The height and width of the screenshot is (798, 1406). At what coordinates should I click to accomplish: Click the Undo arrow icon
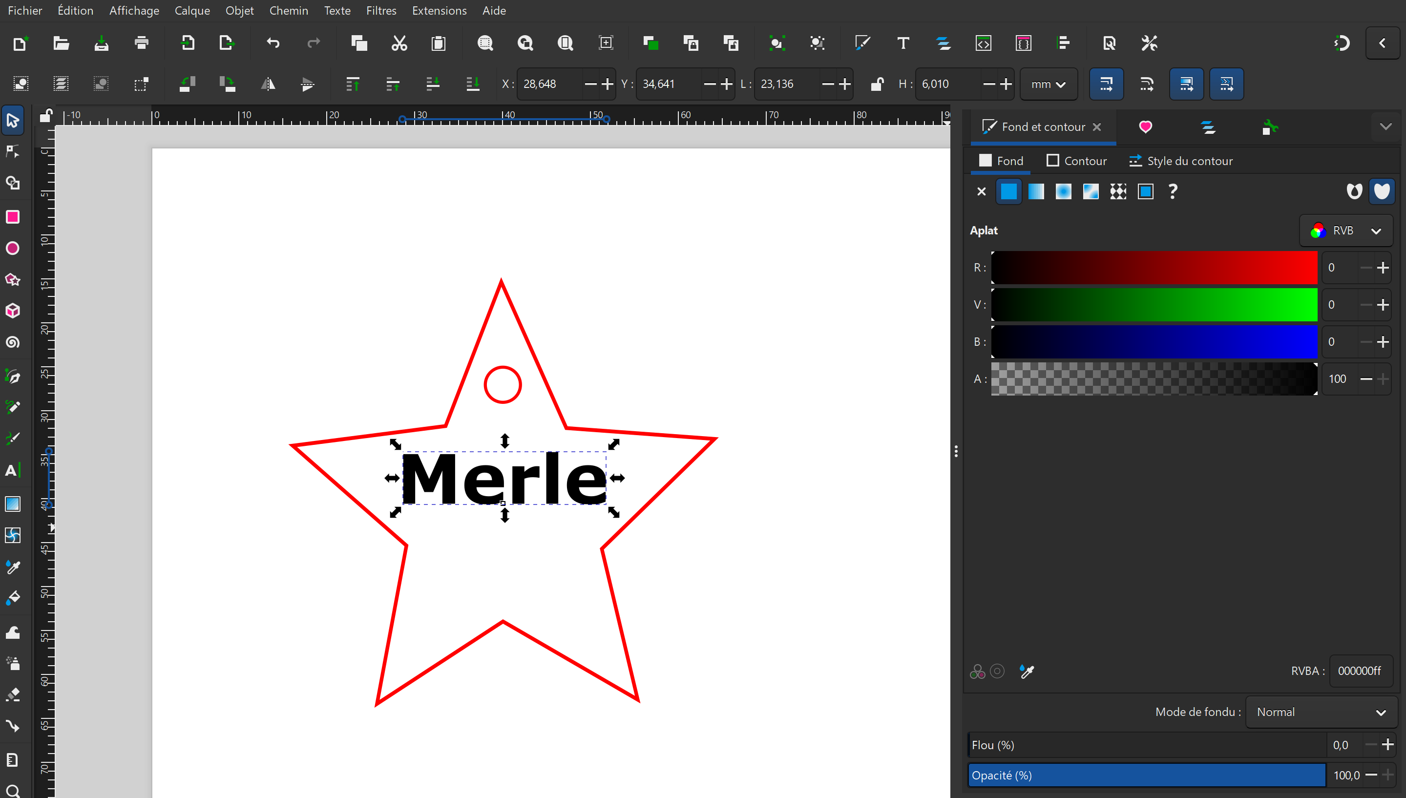point(273,43)
